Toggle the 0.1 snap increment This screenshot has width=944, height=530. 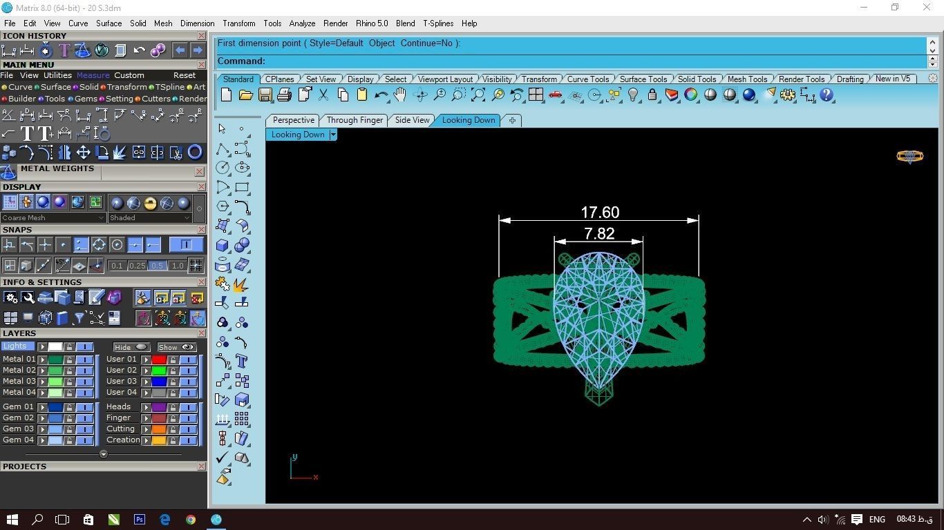click(117, 266)
